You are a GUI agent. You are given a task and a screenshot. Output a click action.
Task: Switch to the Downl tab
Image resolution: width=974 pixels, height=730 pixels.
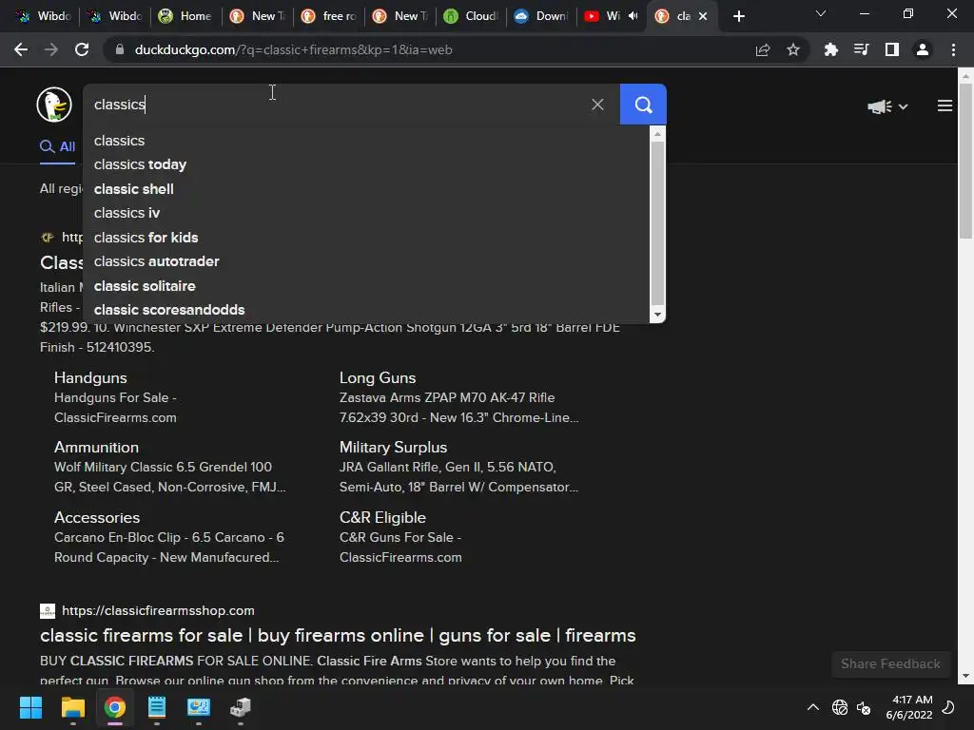pos(541,16)
